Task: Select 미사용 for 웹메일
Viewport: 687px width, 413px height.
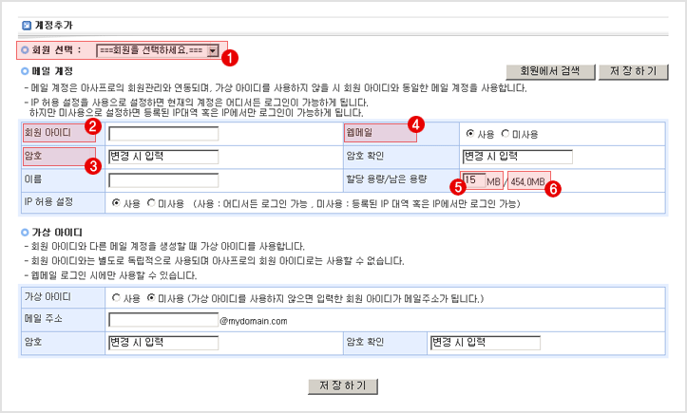Action: 506,133
